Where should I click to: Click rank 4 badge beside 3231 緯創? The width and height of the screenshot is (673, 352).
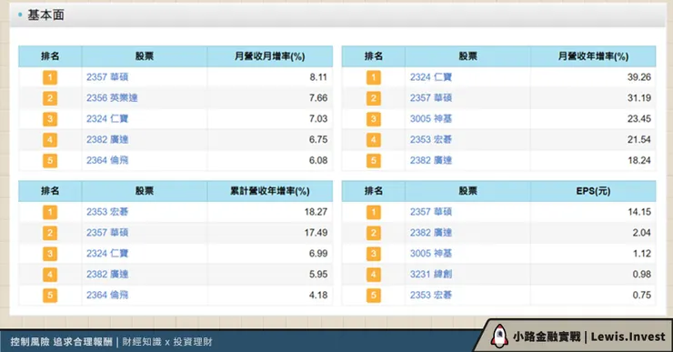coord(374,275)
